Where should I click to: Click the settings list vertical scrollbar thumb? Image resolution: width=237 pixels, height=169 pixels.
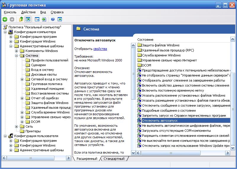pyautogui.click(x=233, y=109)
